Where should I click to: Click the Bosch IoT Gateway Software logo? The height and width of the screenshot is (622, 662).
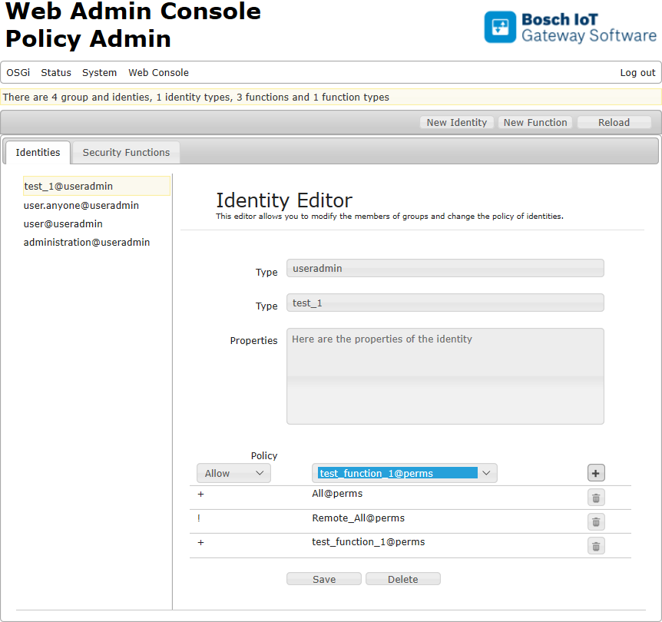coord(571,27)
